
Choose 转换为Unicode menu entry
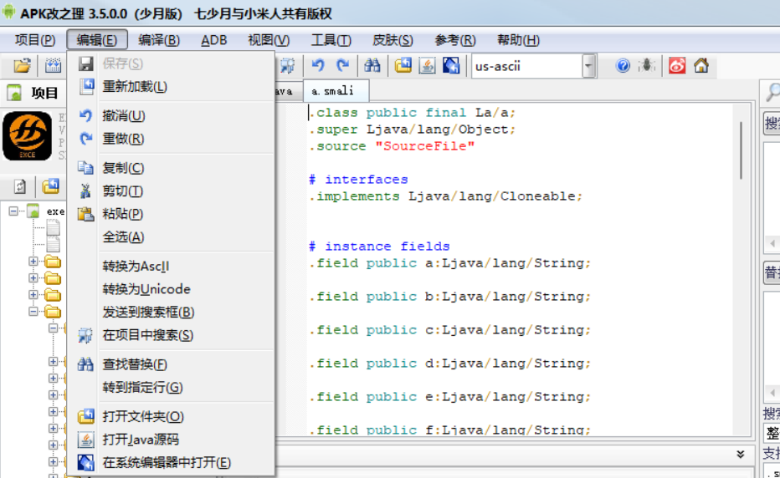171,289
